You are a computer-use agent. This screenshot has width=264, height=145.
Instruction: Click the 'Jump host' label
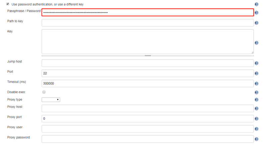14,61
